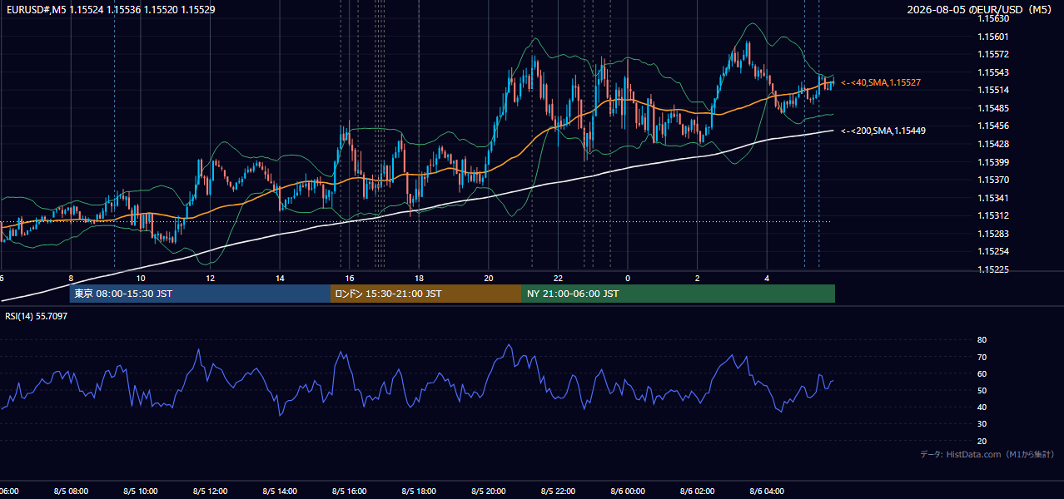Click the 2026-08-05 EUR/USD (M5) chart title

point(980,10)
